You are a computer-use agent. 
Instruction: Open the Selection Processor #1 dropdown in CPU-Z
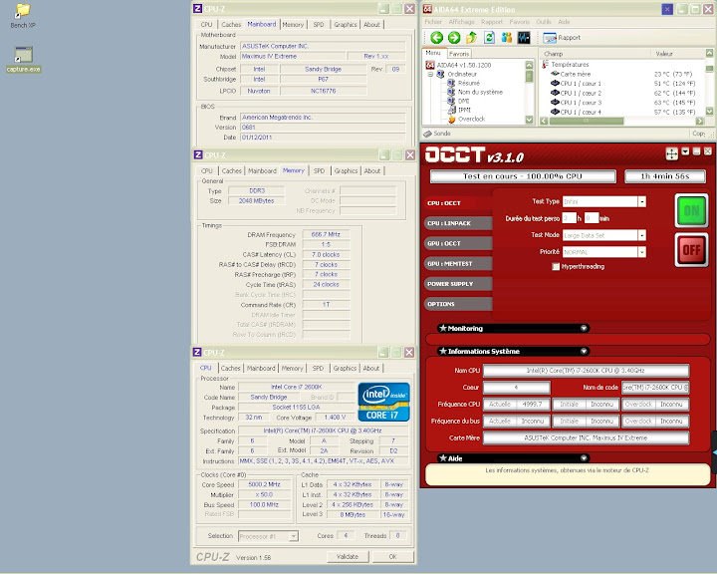293,536
